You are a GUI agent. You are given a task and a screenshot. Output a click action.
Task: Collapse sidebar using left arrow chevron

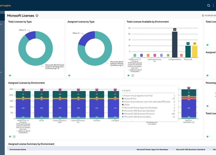click(x=1, y=72)
